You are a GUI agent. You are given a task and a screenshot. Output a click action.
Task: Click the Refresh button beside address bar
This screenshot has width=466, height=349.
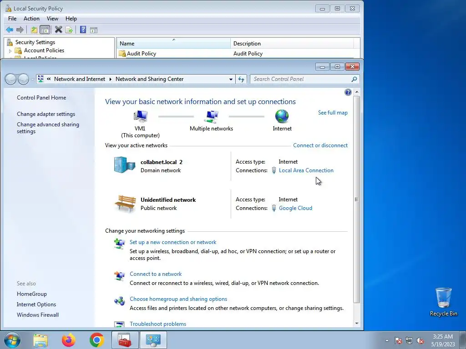(x=241, y=79)
